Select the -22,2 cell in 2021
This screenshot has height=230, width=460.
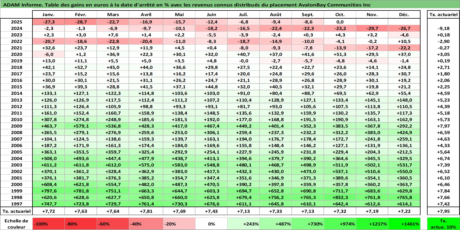coord(404,48)
